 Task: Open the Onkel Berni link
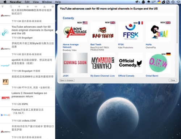(x=152, y=76)
